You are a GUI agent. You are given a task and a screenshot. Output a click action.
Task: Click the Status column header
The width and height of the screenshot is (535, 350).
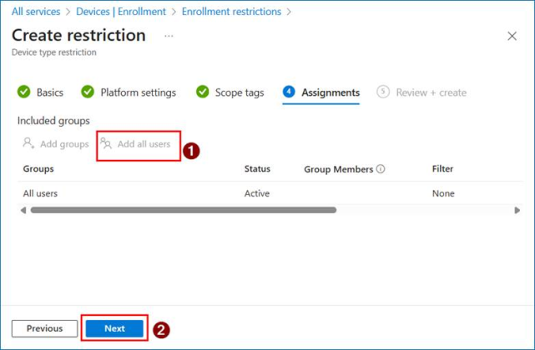coord(257,168)
